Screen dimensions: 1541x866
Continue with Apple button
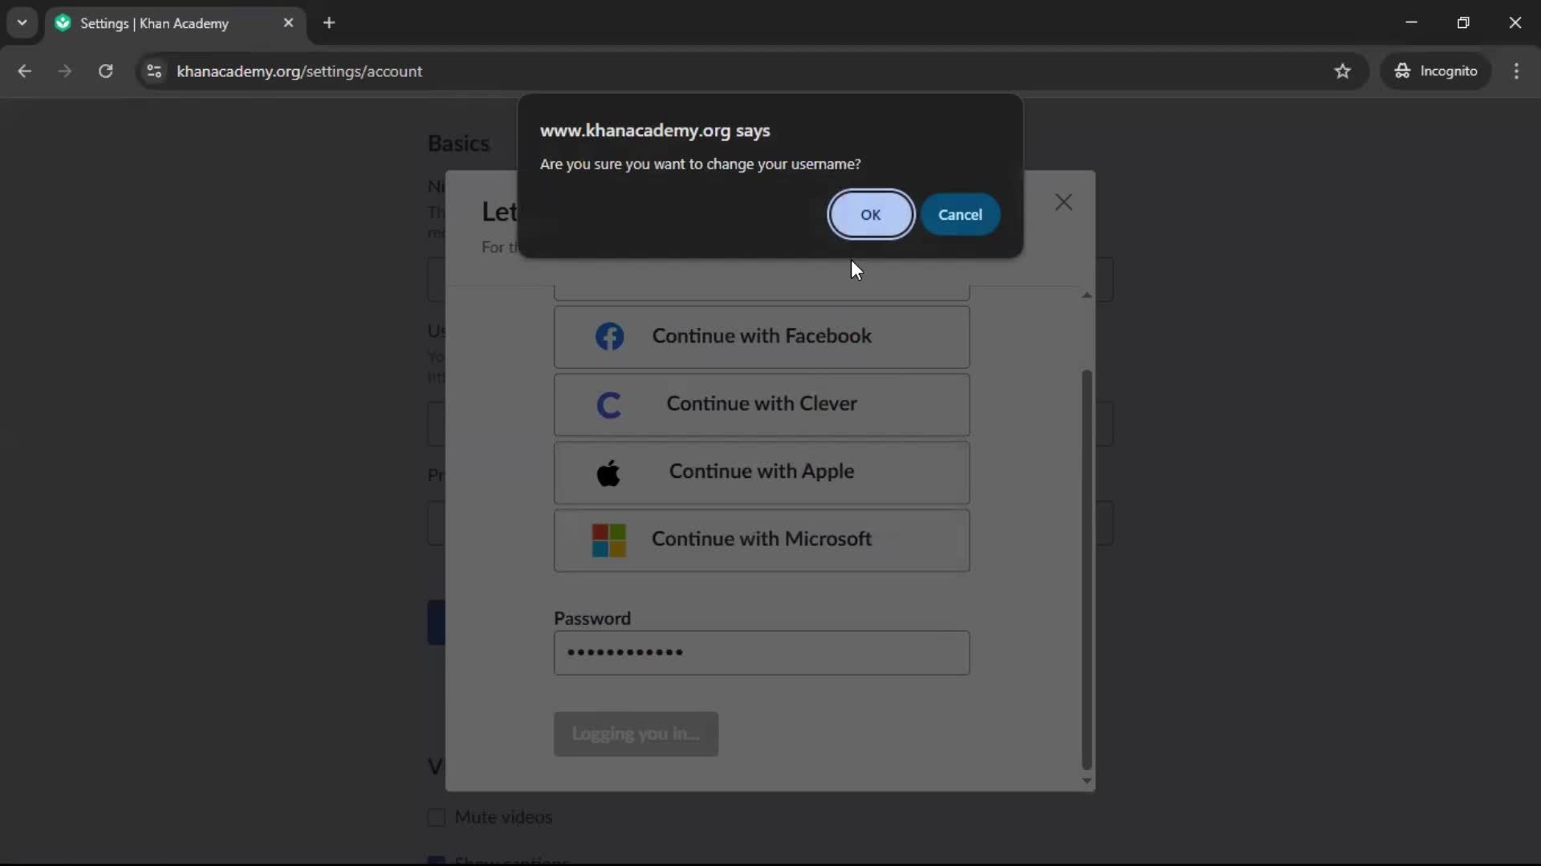click(762, 472)
